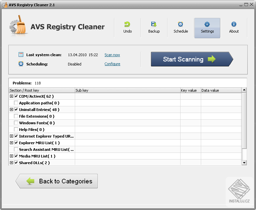
Task: Click the Scan now link
Action: pos(112,55)
